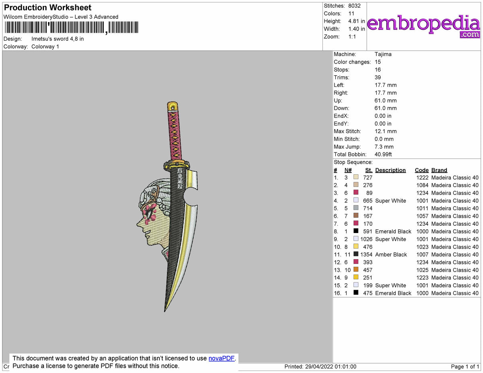483x373 pixels.
Task: Select the Colorway 1 label
Action: coord(45,46)
